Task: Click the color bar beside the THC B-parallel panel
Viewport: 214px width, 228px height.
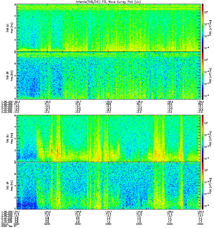Action: click(x=203, y=186)
